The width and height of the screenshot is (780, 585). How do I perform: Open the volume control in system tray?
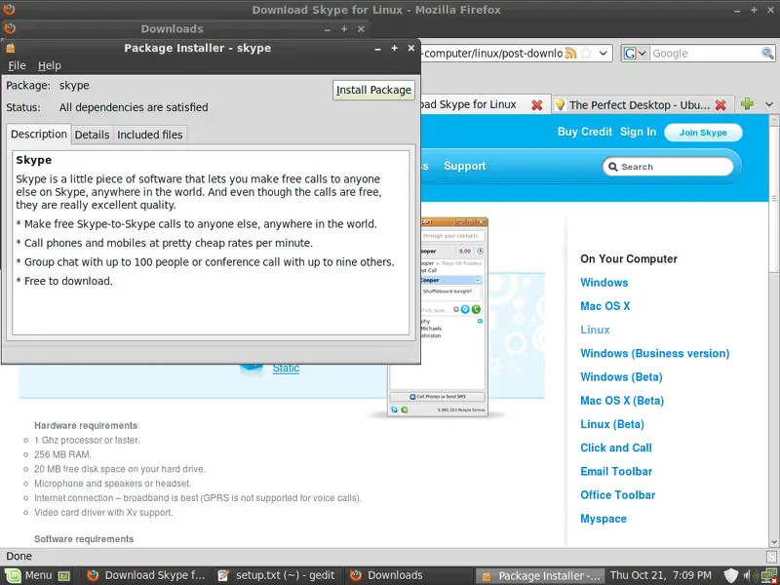coord(750,575)
